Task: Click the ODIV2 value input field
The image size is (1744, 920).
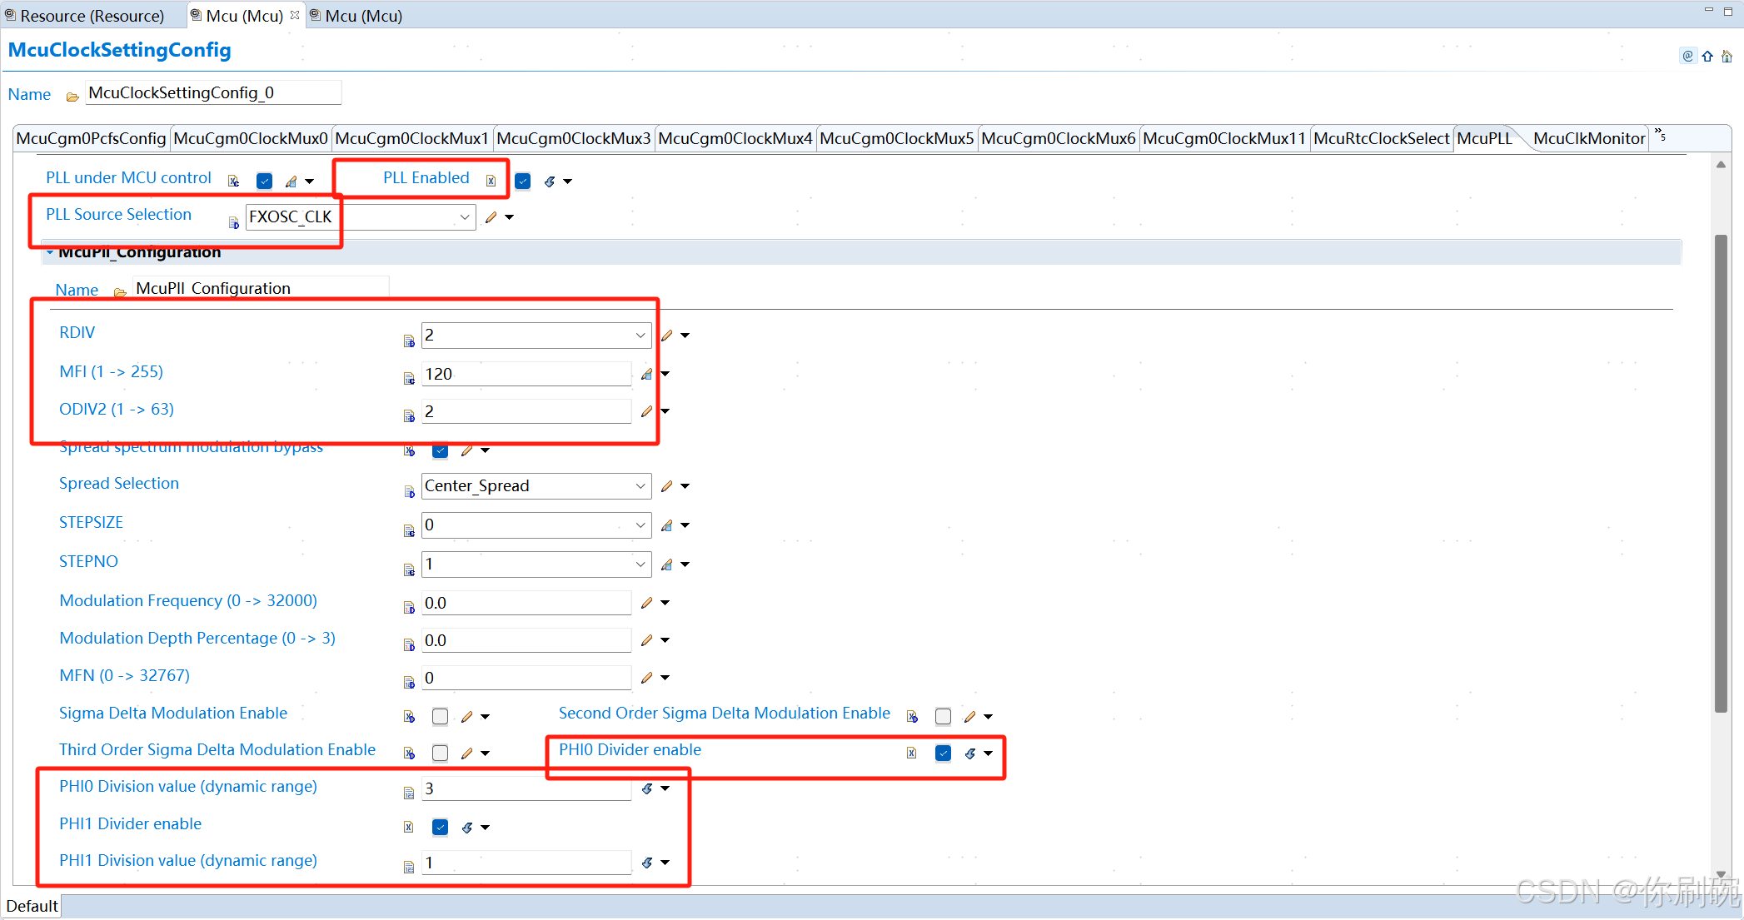Action: click(x=526, y=411)
